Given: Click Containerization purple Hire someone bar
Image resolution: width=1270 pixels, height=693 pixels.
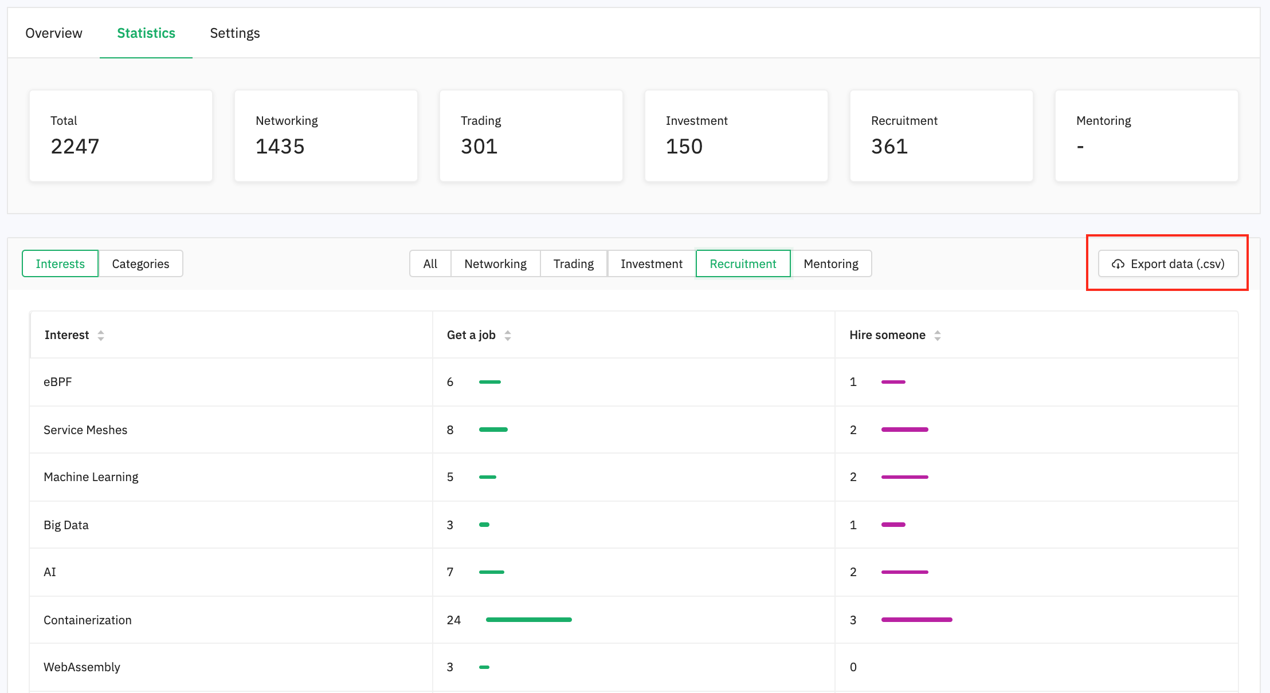Looking at the screenshot, I should click(917, 620).
